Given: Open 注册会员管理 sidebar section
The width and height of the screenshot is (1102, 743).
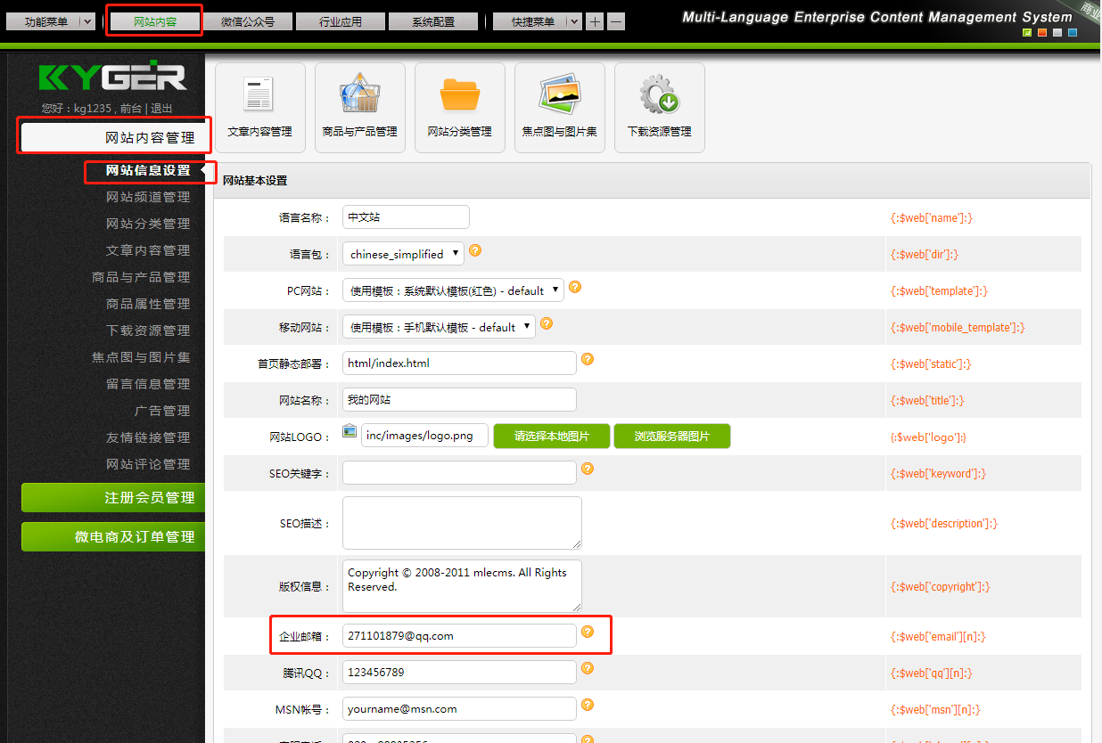Looking at the screenshot, I should 113,497.
